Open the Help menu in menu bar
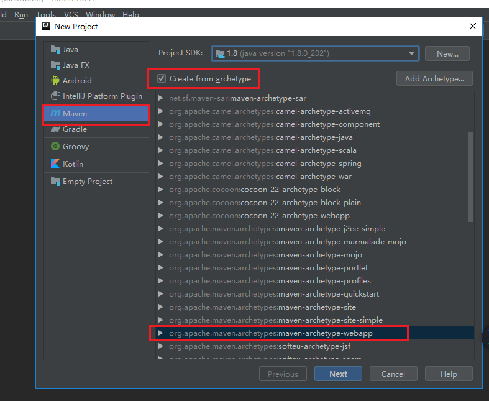 click(x=130, y=15)
